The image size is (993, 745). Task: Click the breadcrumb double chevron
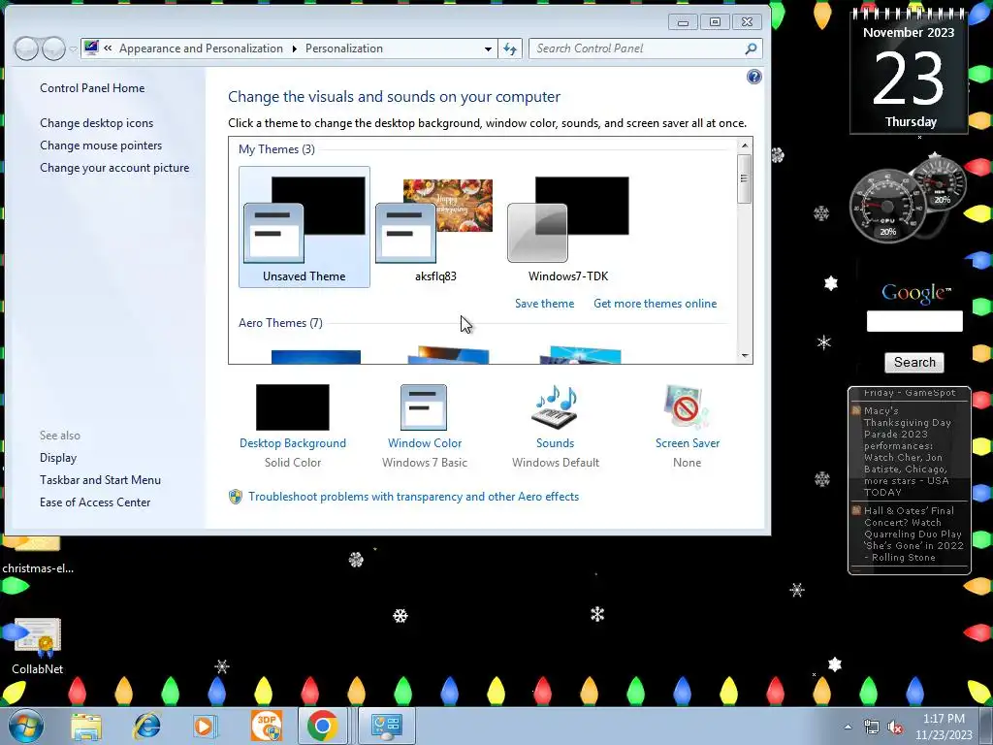109,49
